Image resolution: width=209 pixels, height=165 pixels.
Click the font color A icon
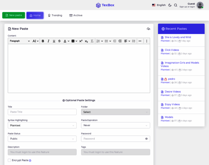(x=65, y=41)
